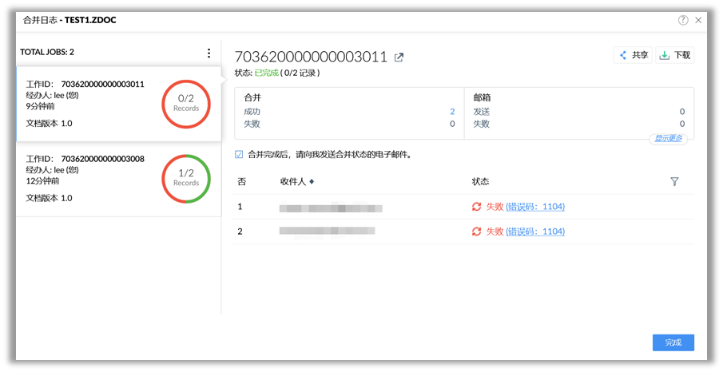This screenshot has height=372, width=723.
Task: Select the job ending in 3008
Action: point(88,178)
